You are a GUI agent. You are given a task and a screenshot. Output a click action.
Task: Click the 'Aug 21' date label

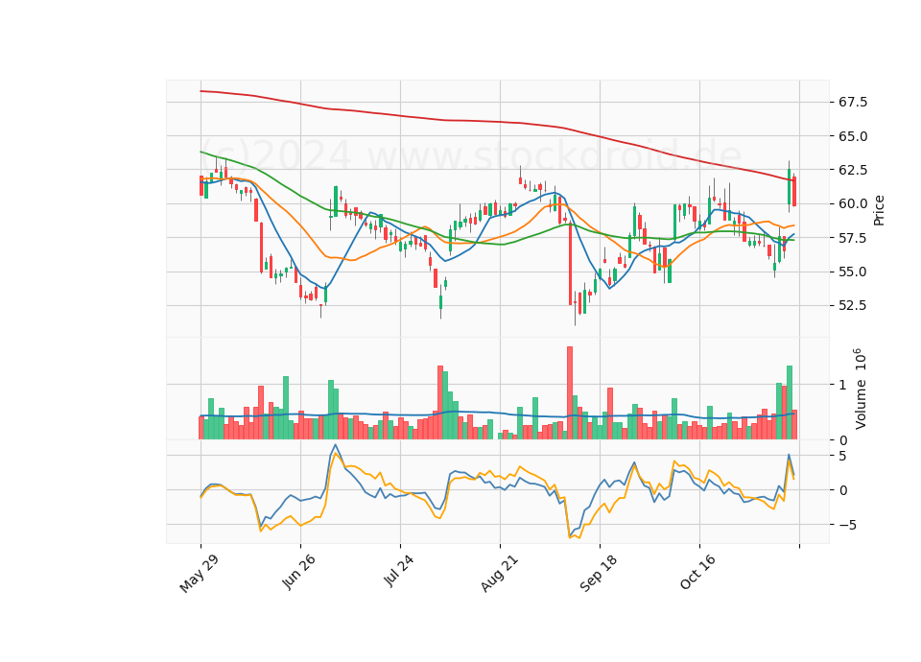[x=499, y=574]
